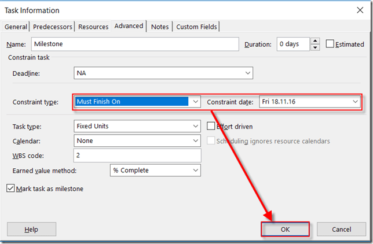Select the Notes tab
The image size is (373, 244).
click(x=160, y=27)
